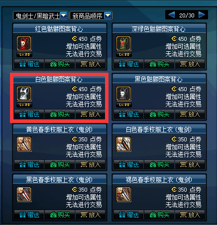Viewport: 217px width, 225px height.
Task: Go to the next page arrow
Action: tap(202, 15)
